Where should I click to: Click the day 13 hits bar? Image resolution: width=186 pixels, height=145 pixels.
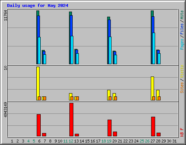[x=75, y=57]
